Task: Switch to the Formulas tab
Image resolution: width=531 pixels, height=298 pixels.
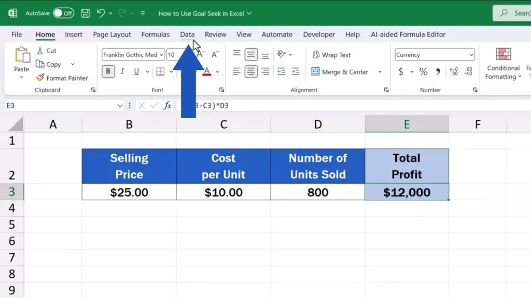Action: pyautogui.click(x=155, y=35)
